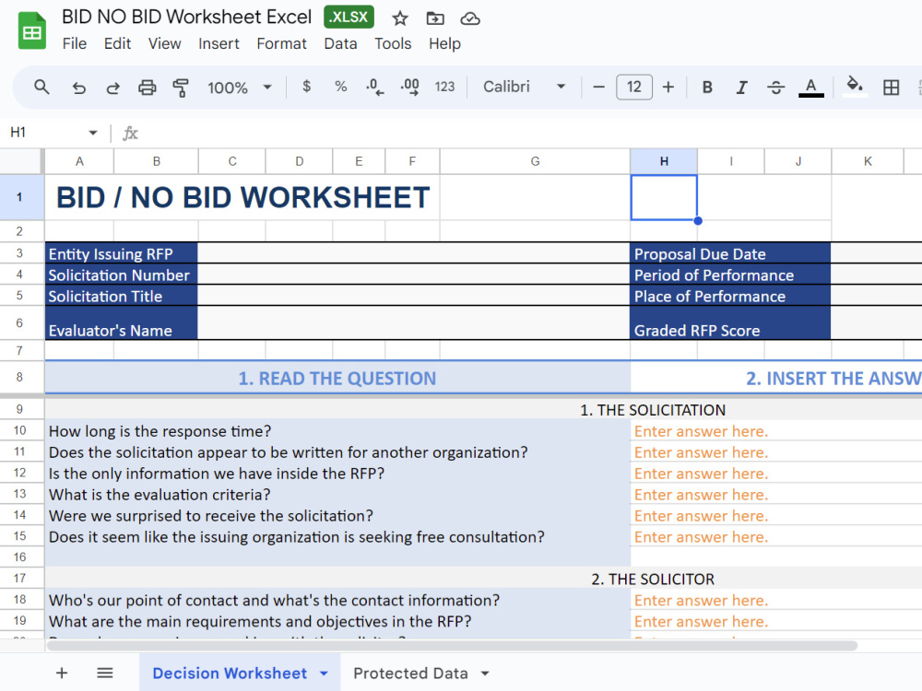Open the borders tool
This screenshot has width=922, height=691.
pos(891,88)
